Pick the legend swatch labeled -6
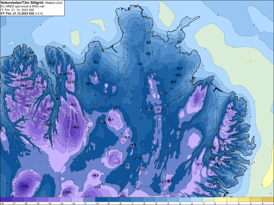The image size is (274, 205). pyautogui.click(x=149, y=200)
